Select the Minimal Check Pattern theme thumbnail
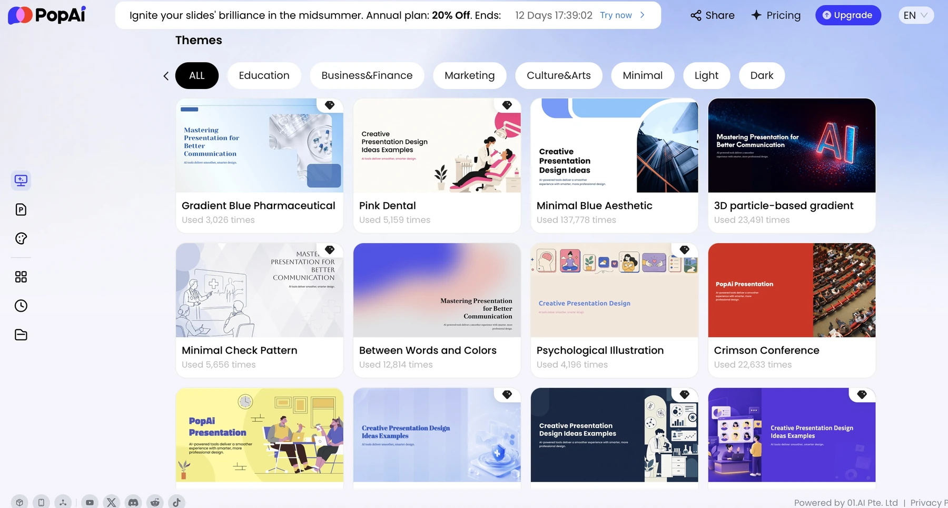Screen dimensions: 948x508 point(260,290)
